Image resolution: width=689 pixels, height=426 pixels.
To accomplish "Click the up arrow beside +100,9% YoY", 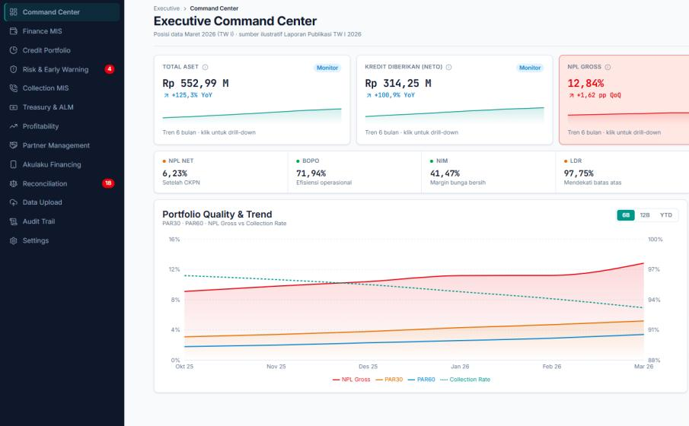I will (x=368, y=95).
